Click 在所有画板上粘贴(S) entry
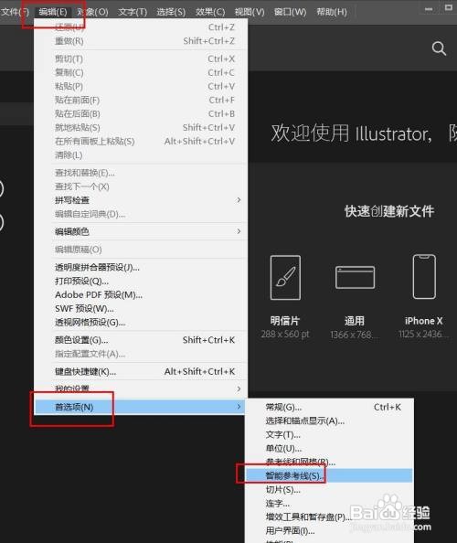Screen dimensions: 457x543 click(141, 142)
